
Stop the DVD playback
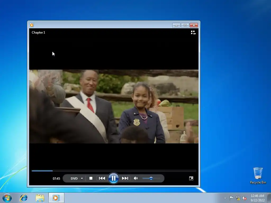[x=91, y=178]
